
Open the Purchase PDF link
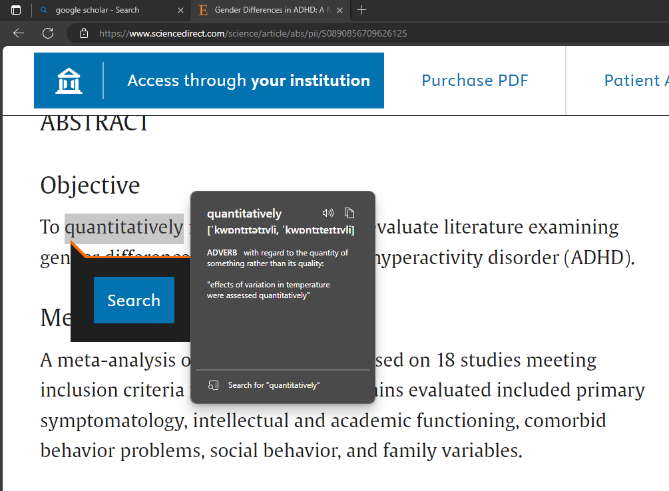[x=475, y=81]
